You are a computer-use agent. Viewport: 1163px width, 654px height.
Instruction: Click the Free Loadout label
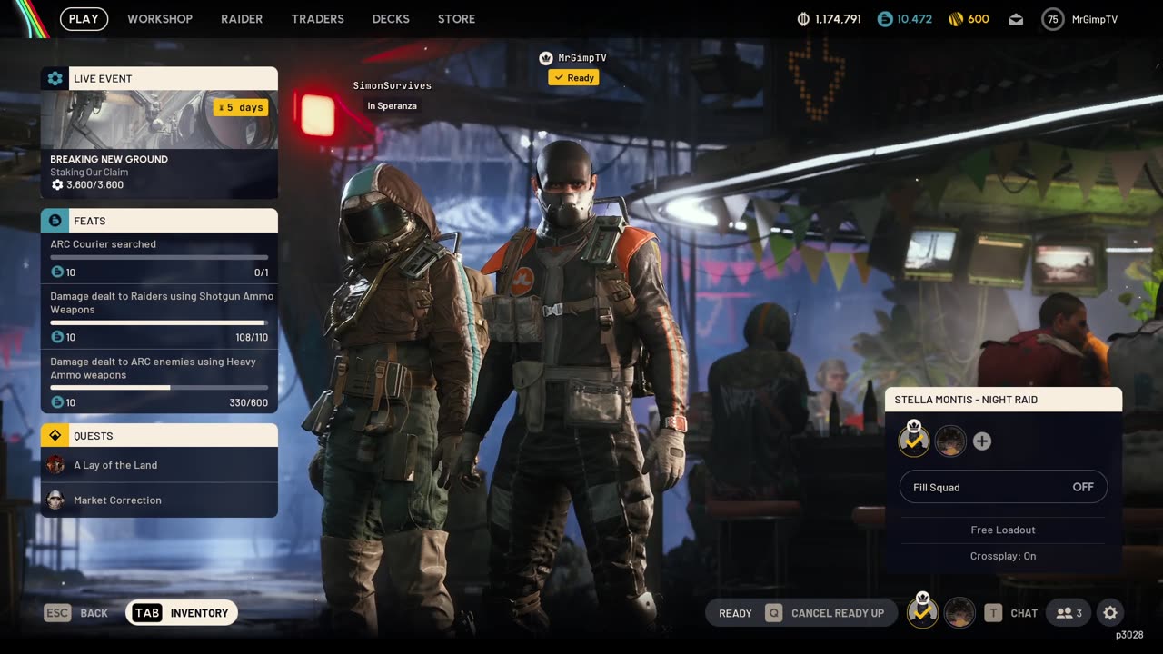click(1003, 530)
